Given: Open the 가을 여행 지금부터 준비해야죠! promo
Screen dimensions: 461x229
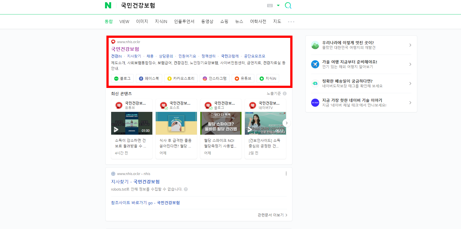Looking at the screenshot, I should tap(361, 64).
